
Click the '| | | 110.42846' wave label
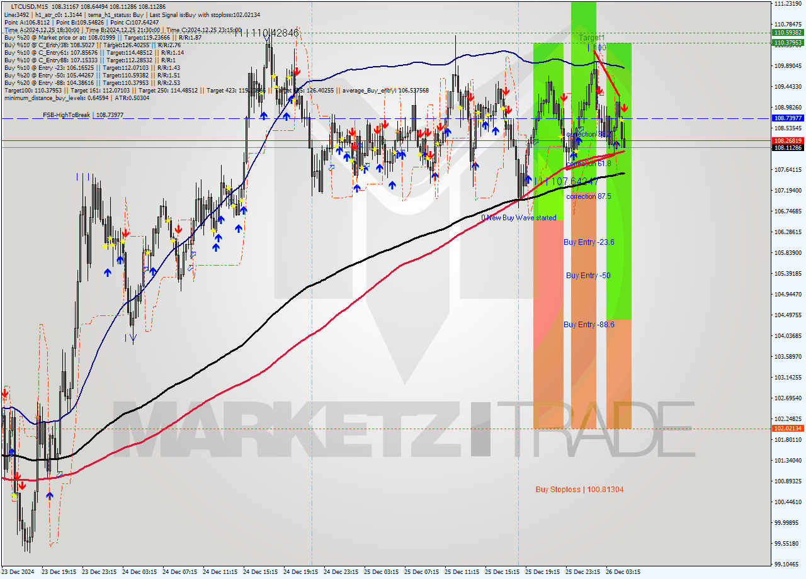click(266, 33)
